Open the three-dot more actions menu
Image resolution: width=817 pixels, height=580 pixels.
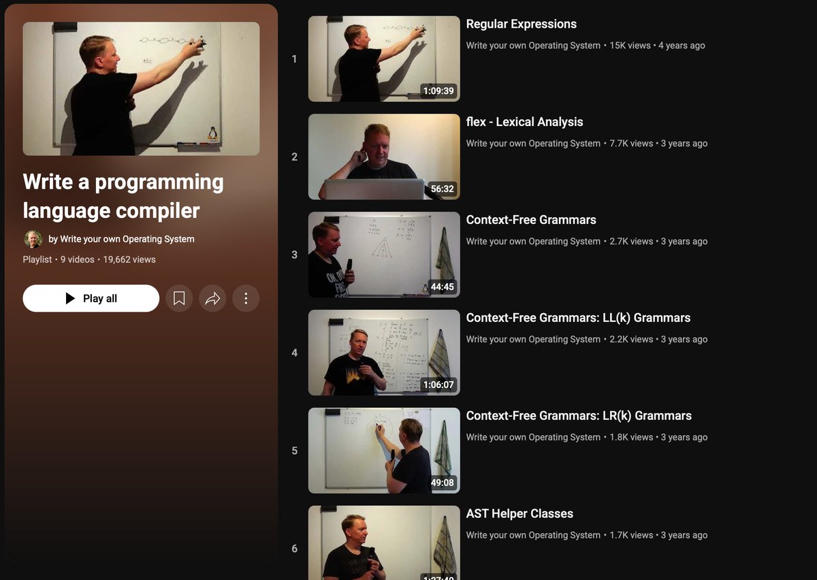(246, 298)
